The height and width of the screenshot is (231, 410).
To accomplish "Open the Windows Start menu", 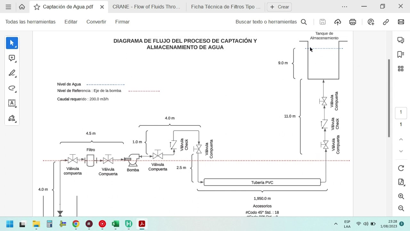I will [10, 224].
